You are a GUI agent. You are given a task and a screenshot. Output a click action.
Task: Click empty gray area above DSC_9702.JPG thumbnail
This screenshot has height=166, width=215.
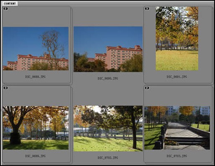(108, 95)
